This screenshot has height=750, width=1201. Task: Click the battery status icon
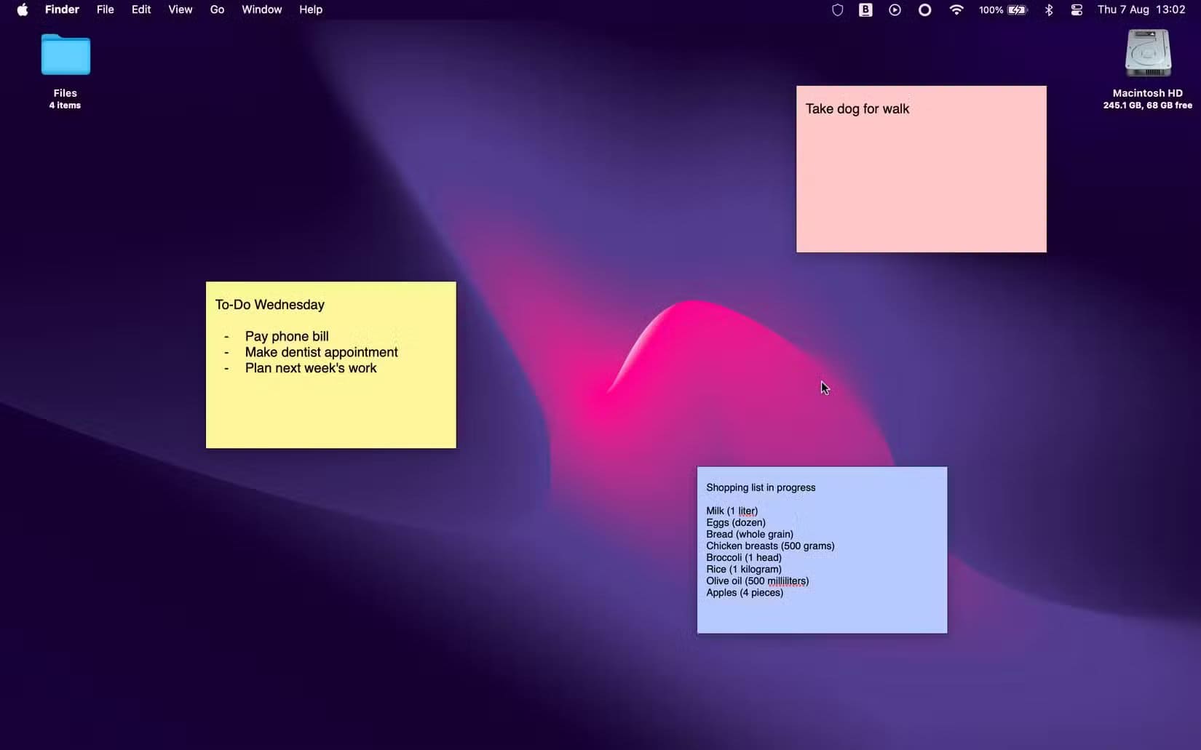click(1018, 9)
